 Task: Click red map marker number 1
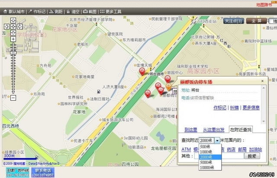click(x=167, y=79)
